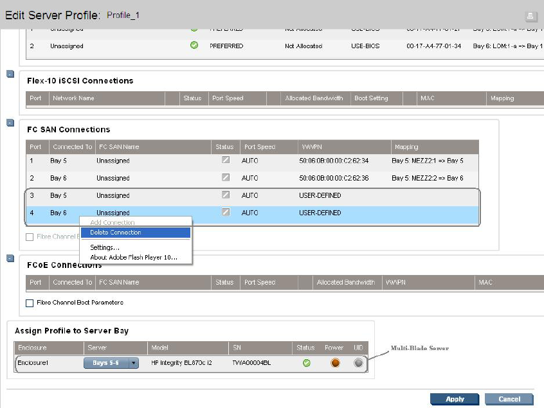Viewport: 544px width, 408px height.
Task: Open Settings... in the context menu
Action: click(x=105, y=247)
